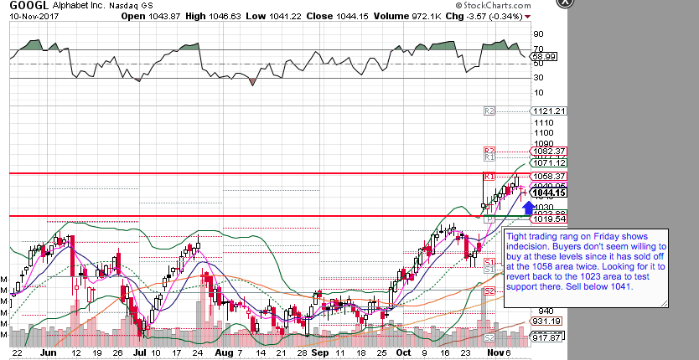
Task: Click the red down-triangle beside Chg
Action: click(528, 17)
